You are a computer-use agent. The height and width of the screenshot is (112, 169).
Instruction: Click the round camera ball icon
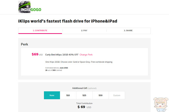24,7
